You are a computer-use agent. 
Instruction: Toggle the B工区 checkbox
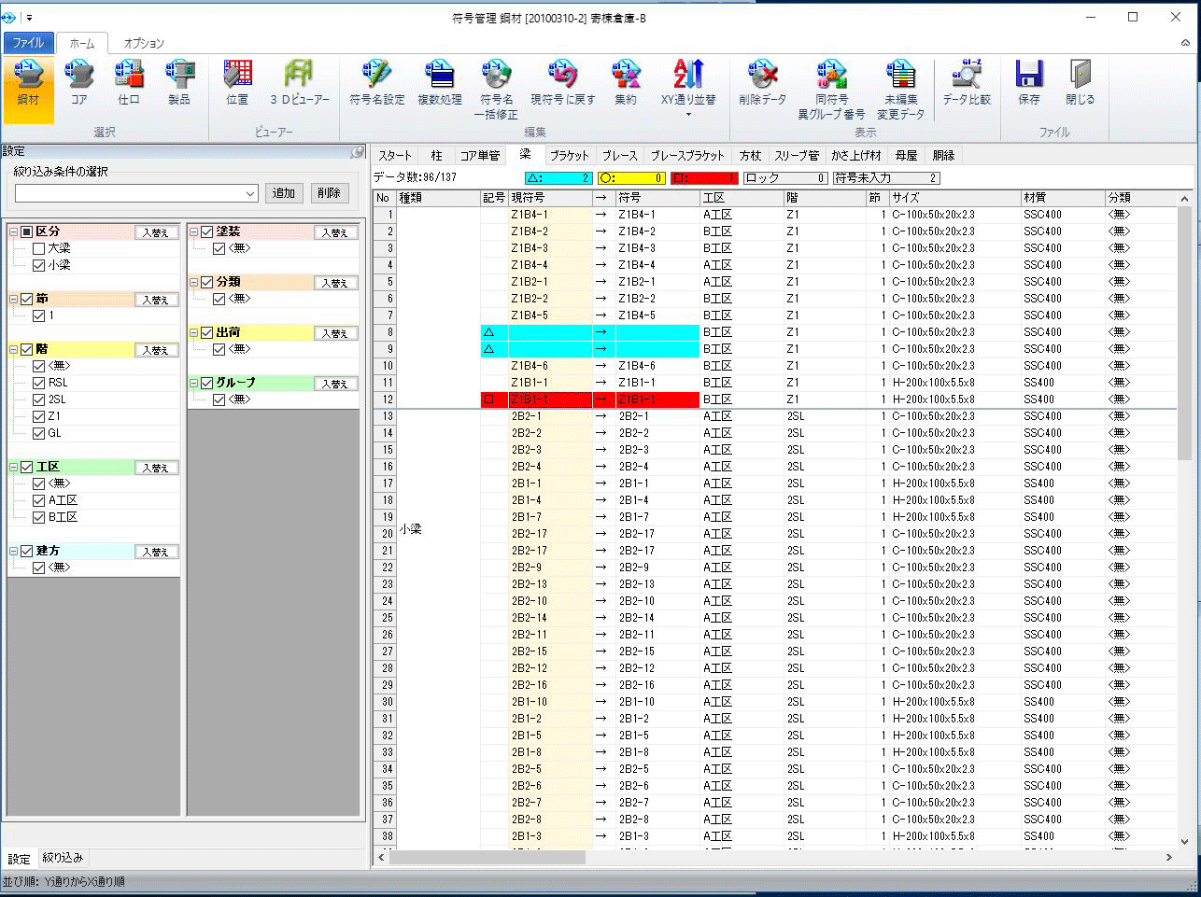(x=39, y=517)
